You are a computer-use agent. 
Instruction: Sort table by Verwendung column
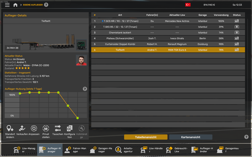click(221, 15)
